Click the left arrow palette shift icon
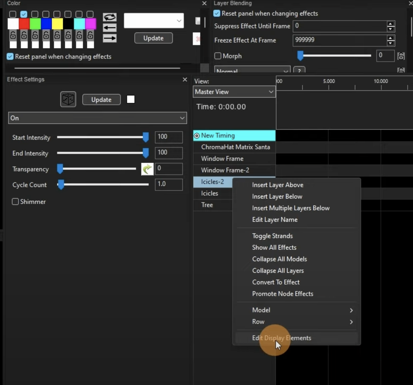Viewport: 413px width, 385px height. click(109, 28)
